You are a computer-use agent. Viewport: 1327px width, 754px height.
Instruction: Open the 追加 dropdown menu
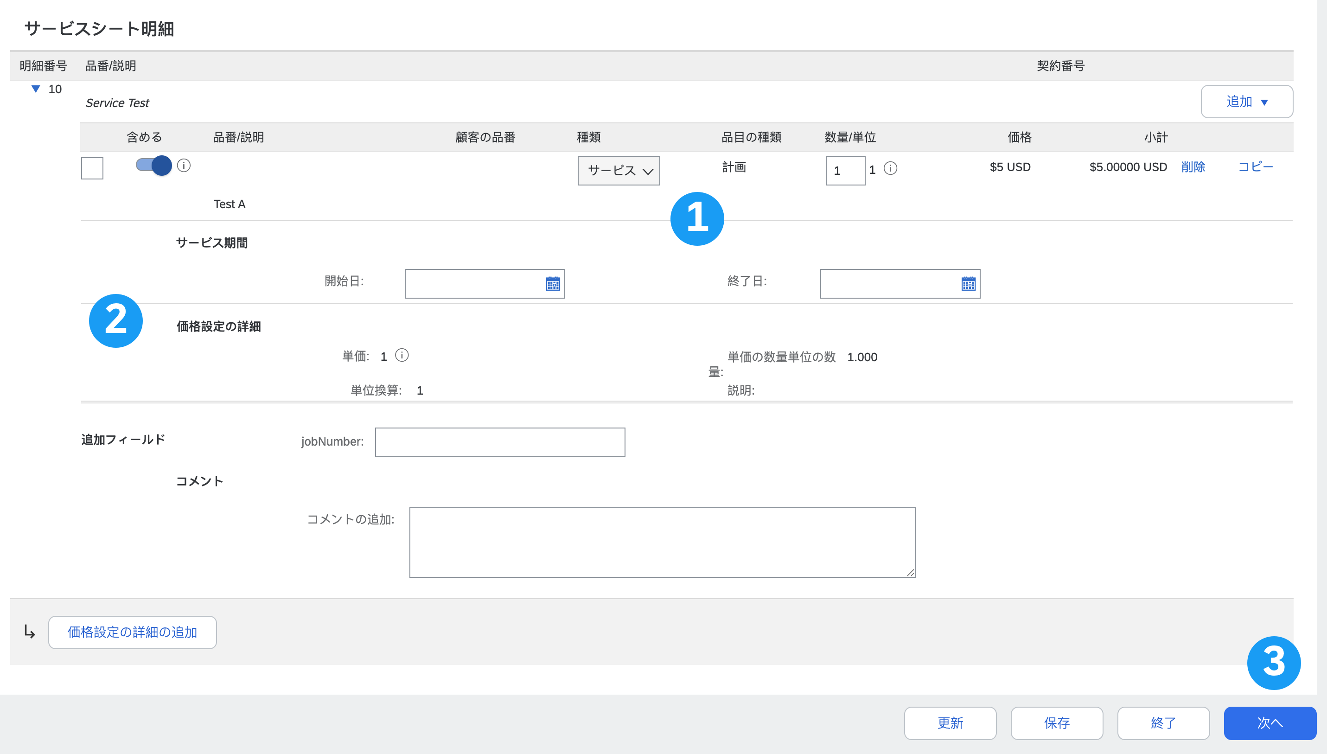(1246, 102)
